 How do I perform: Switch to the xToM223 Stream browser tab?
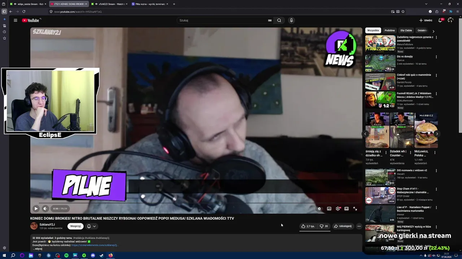point(109,4)
